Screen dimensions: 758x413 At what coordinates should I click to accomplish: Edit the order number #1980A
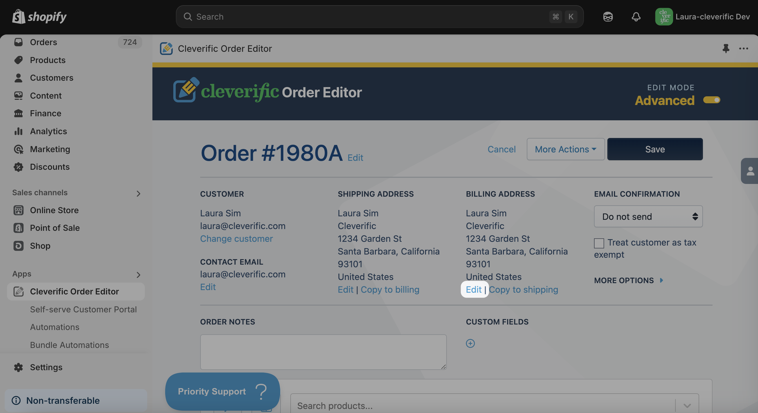click(x=355, y=158)
